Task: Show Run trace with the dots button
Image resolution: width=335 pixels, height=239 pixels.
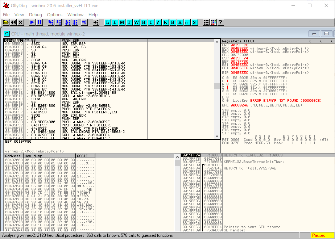Action: pos(187,22)
